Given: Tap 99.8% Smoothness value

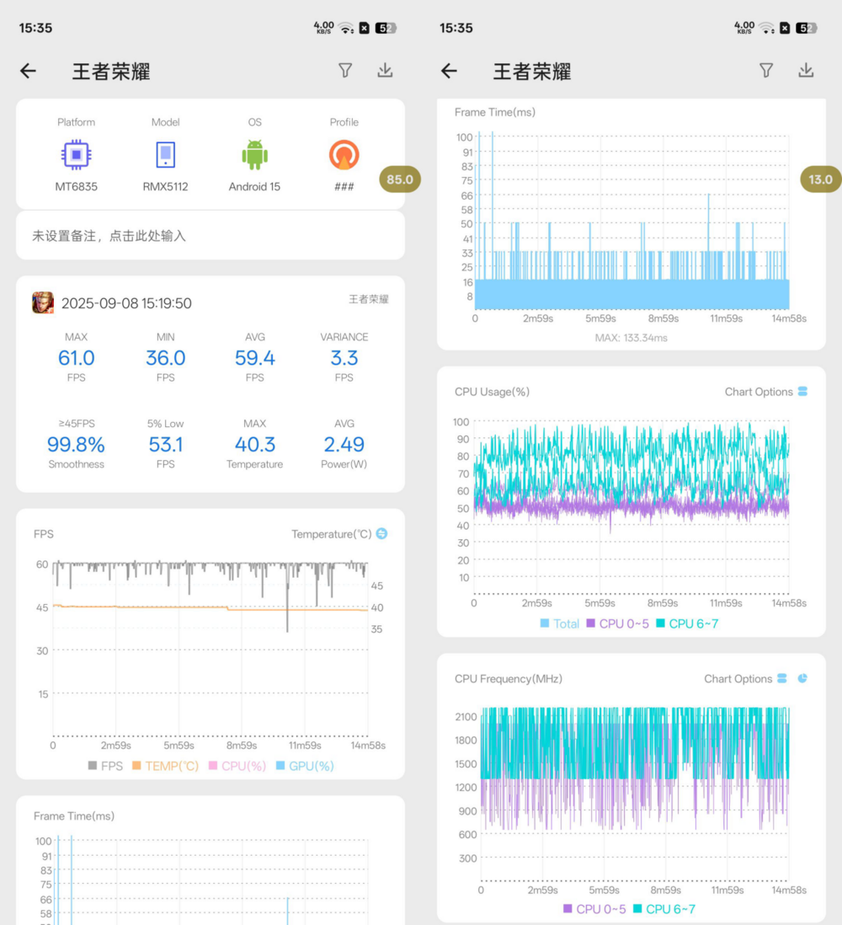Looking at the screenshot, I should point(76,444).
